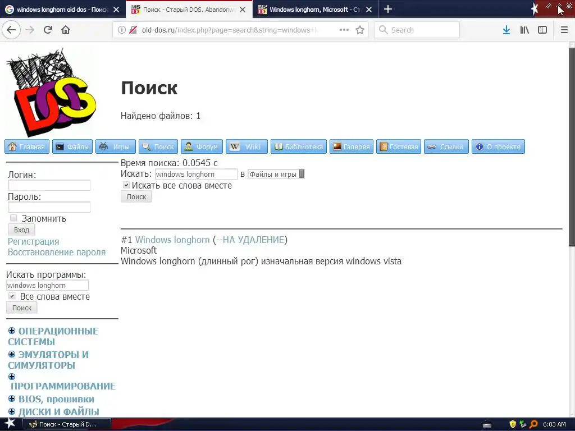Screen dimensions: 575x431
Task: Click Поиск - Старый D... taskbar button
Action: (x=67, y=424)
